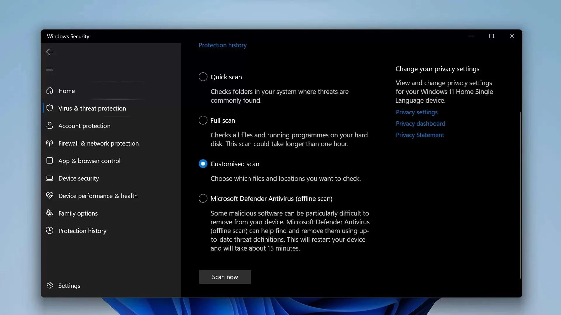The image size is (561, 315).
Task: Select the Device security icon
Action: pyautogui.click(x=49, y=178)
